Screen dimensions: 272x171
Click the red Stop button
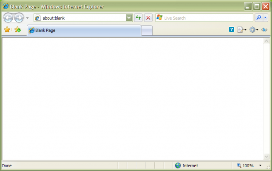pyautogui.click(x=148, y=18)
